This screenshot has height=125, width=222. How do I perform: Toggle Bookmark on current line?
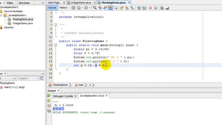(x=132, y=8)
